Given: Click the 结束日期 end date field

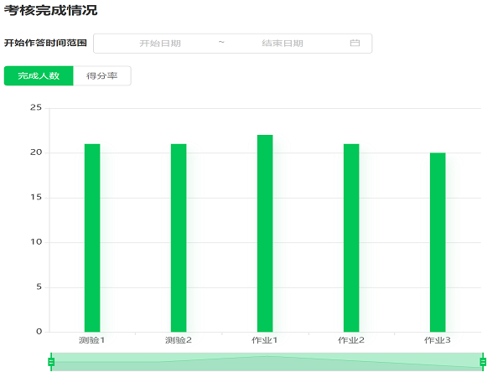Looking at the screenshot, I should pyautogui.click(x=282, y=44).
